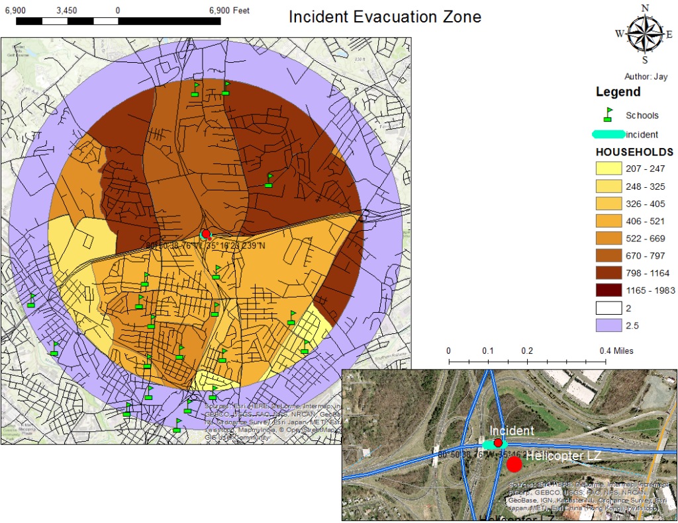Select the red incident dot at map center

point(206,234)
